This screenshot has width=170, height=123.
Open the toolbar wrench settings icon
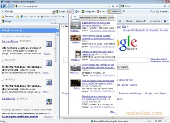[x=152, y=11]
